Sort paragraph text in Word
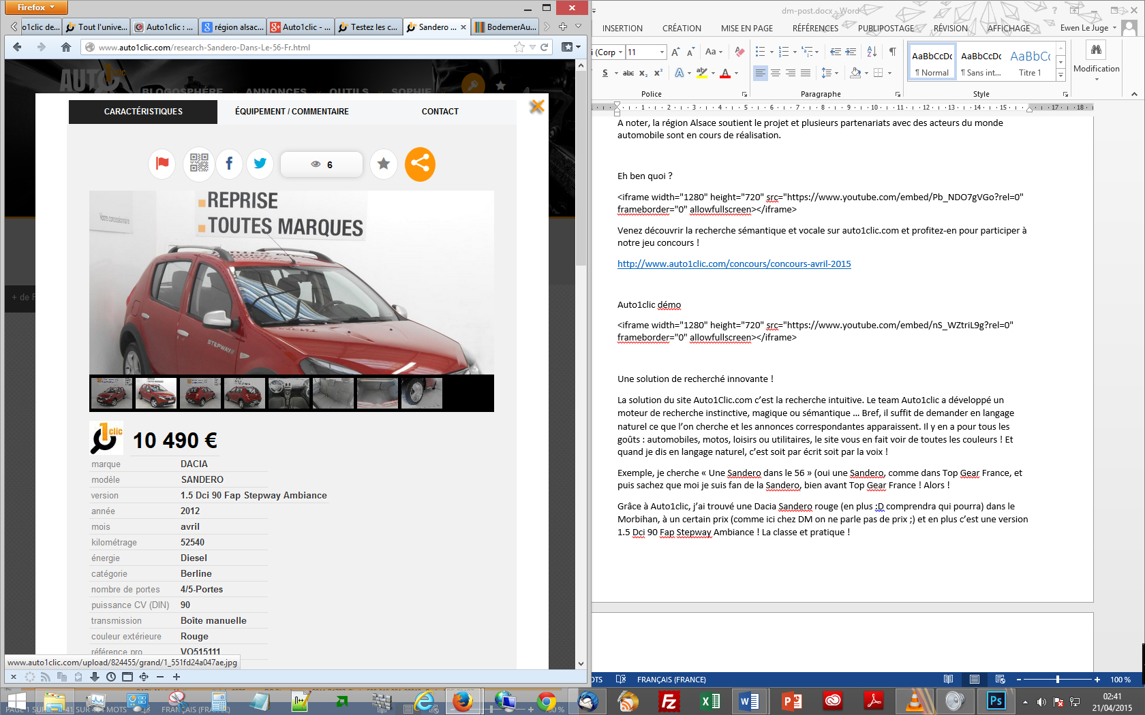 872,52
